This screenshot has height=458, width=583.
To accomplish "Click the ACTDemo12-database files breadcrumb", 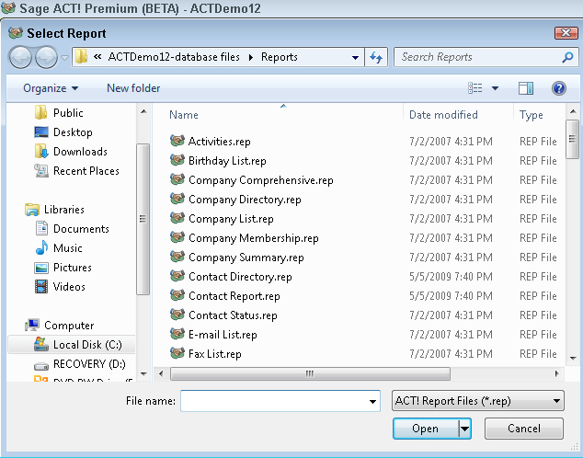I will click(x=174, y=57).
